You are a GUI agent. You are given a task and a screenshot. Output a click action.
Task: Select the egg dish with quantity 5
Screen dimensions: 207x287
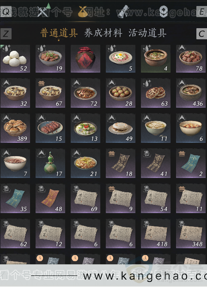click(x=121, y=59)
